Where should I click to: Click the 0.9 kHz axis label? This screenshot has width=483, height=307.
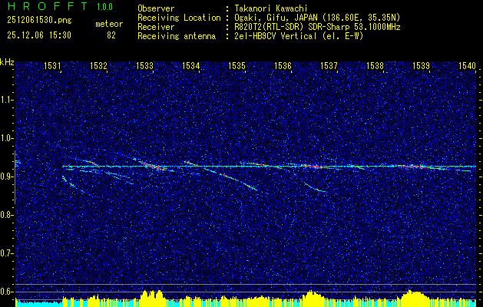(x=6, y=177)
